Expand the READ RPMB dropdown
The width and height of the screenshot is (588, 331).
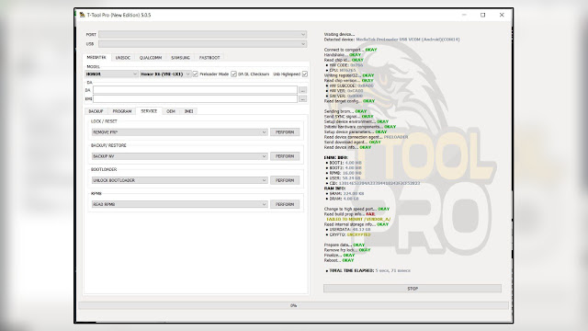(x=180, y=204)
